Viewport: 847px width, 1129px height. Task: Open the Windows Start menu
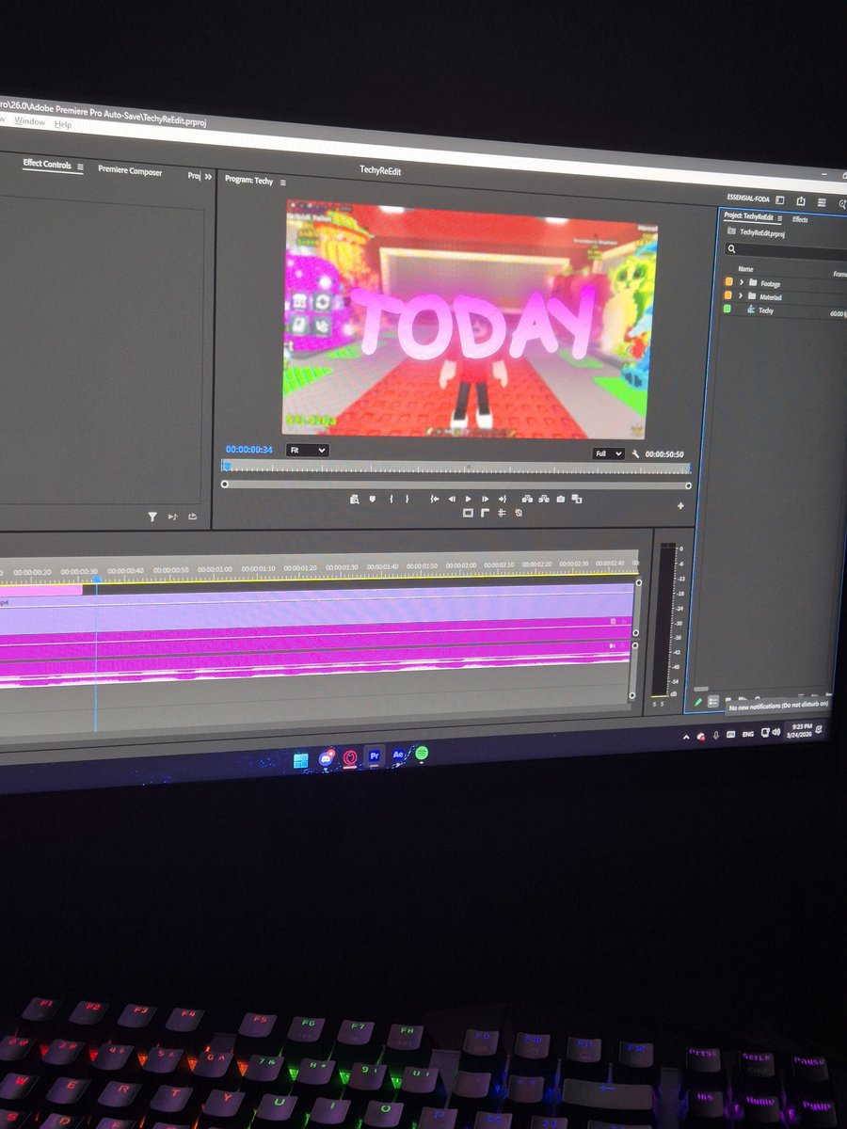[x=300, y=760]
